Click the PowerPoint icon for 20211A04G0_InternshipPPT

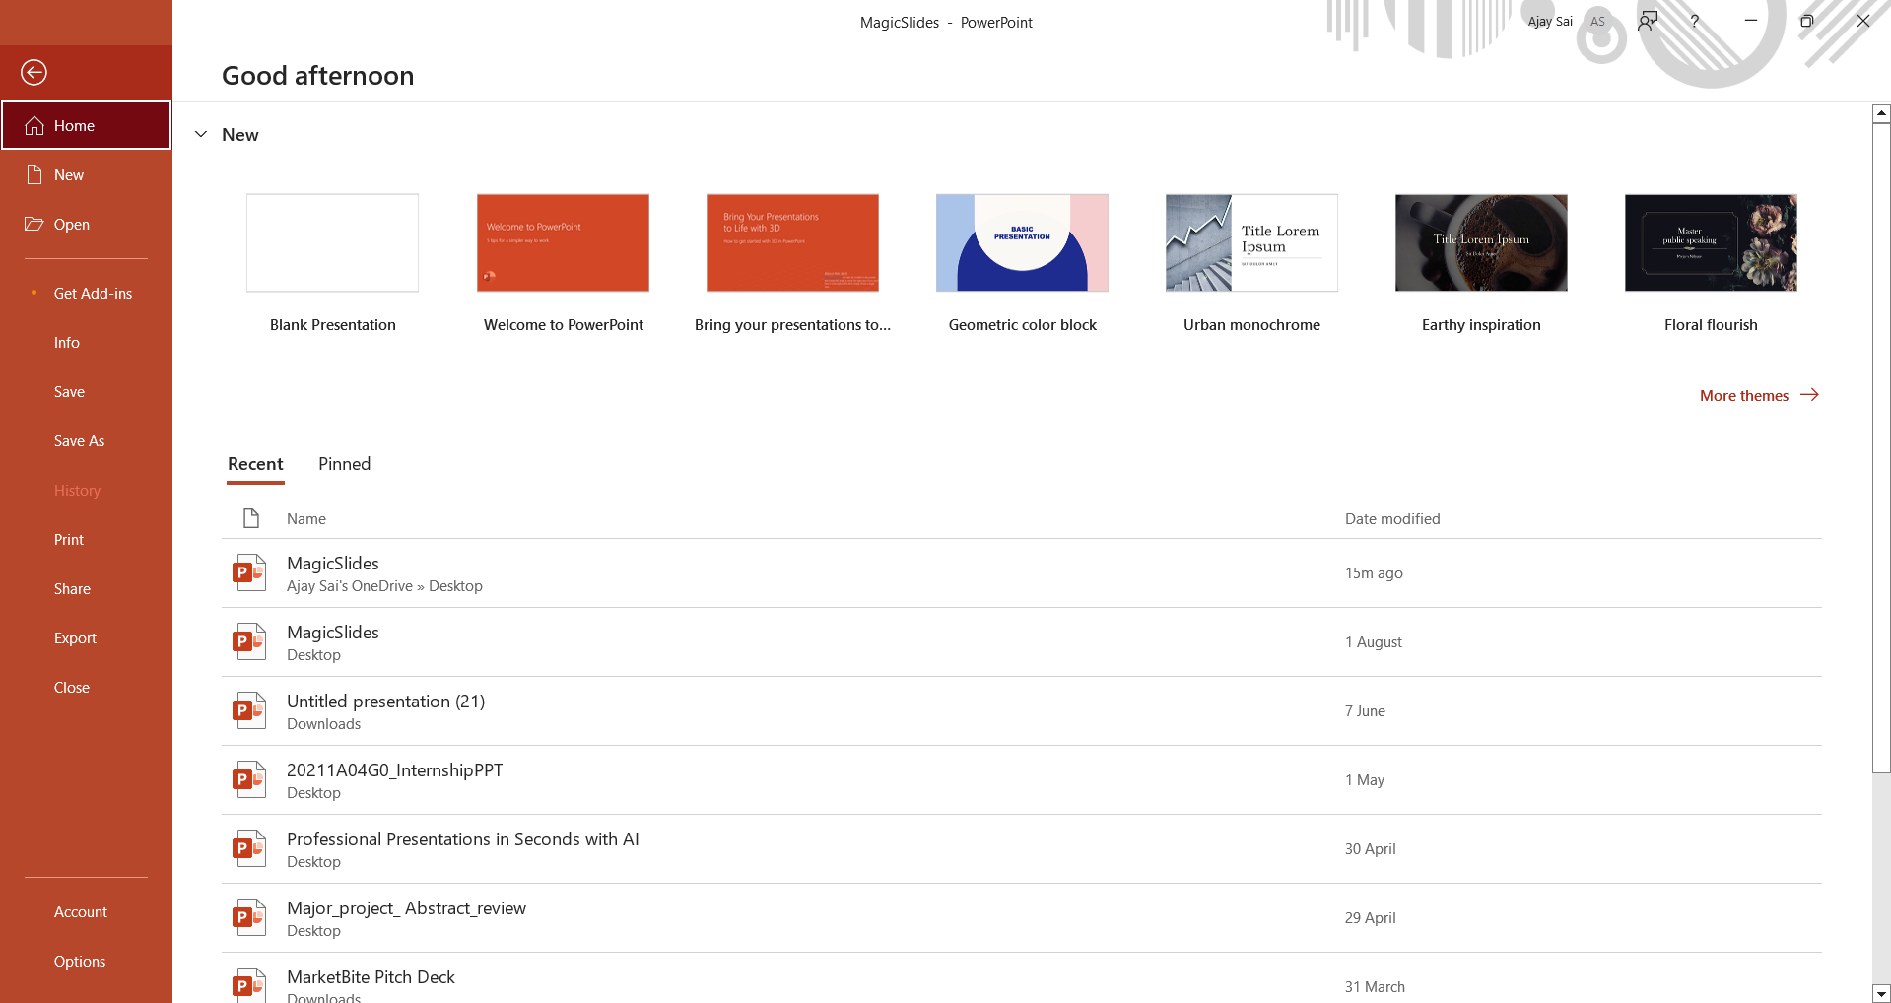click(x=249, y=779)
